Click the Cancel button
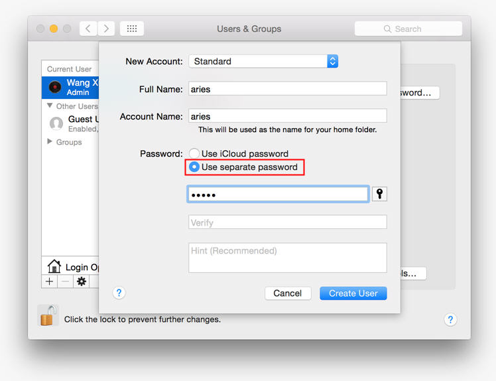This screenshot has width=496, height=381. point(288,293)
